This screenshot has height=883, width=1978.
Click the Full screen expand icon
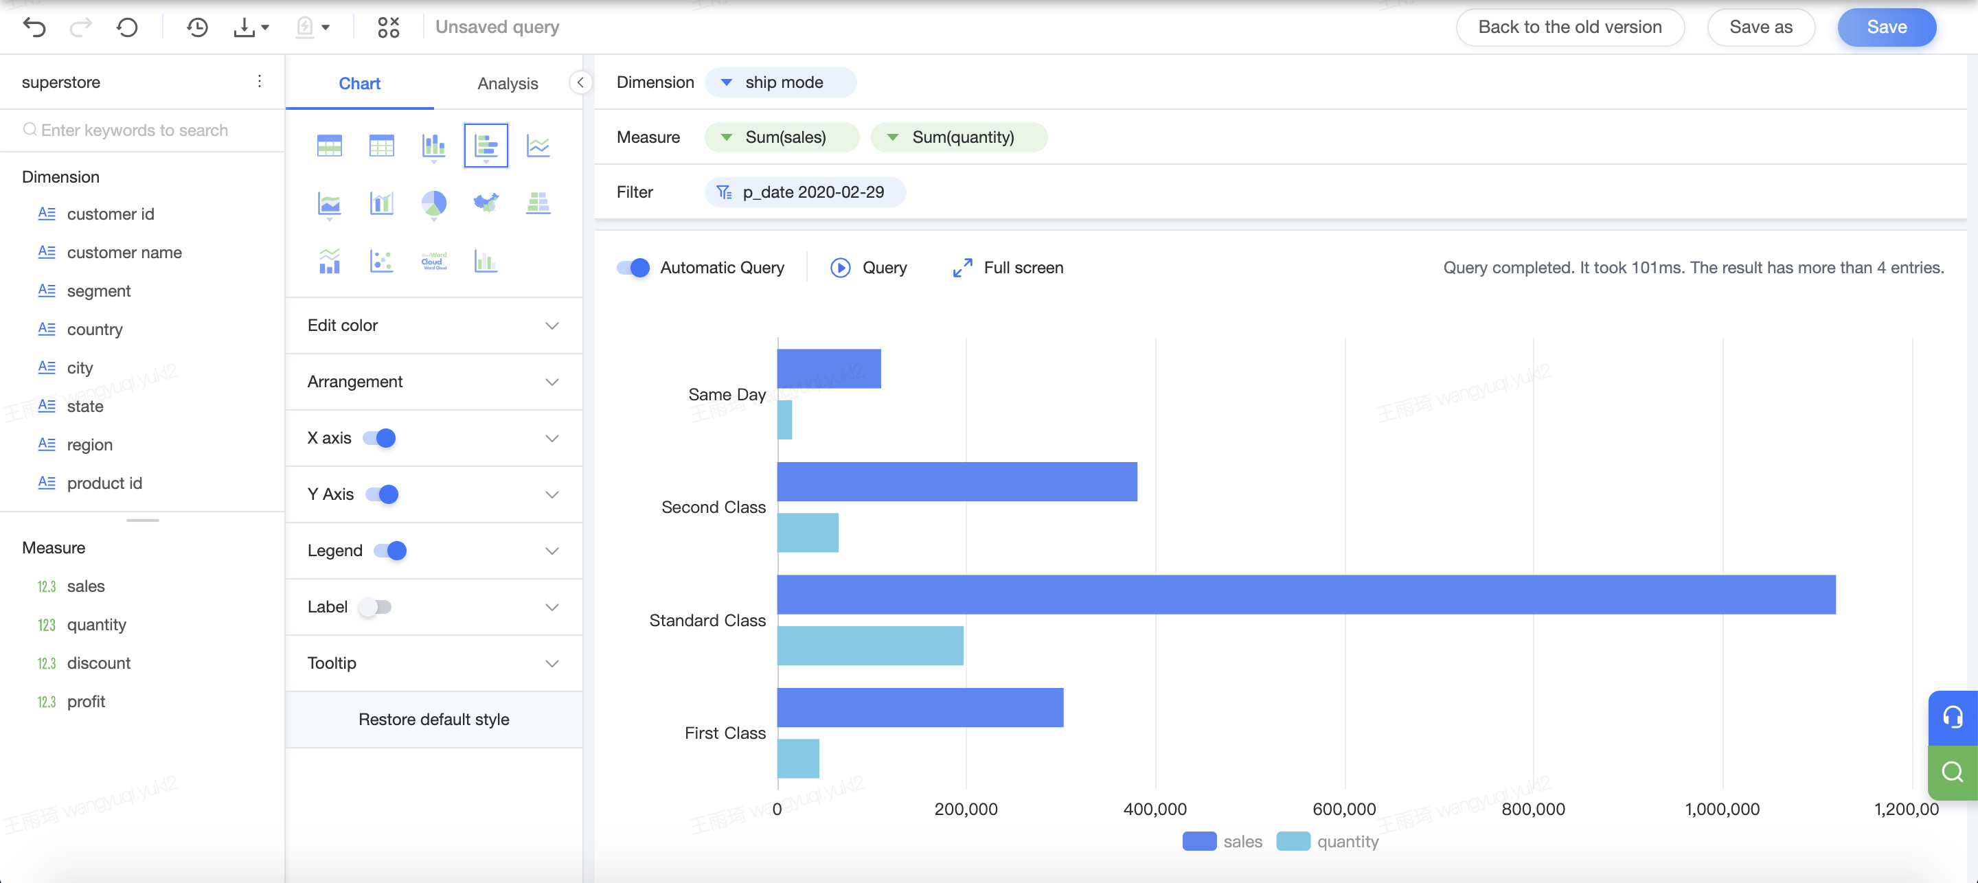[x=962, y=267]
